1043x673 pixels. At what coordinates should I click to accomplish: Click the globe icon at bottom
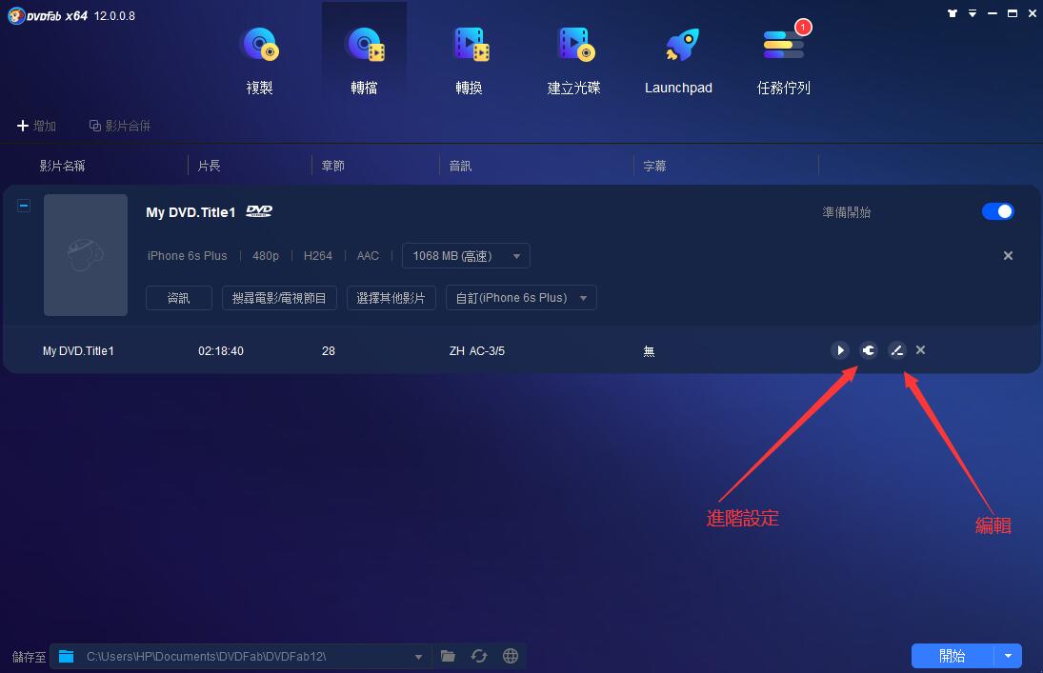point(511,657)
